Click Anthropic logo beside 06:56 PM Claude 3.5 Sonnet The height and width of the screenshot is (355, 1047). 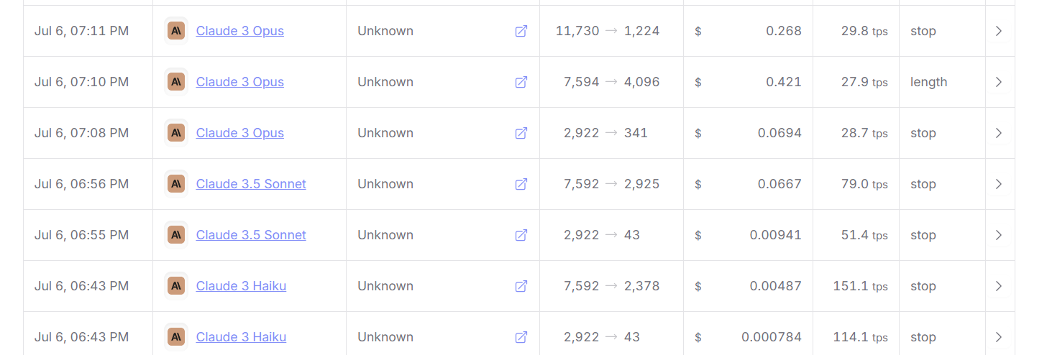click(x=176, y=184)
